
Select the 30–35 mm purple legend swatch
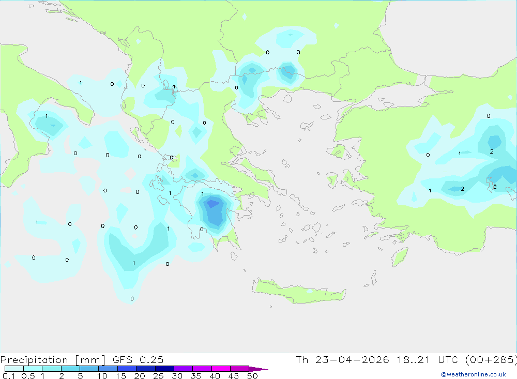184,369
